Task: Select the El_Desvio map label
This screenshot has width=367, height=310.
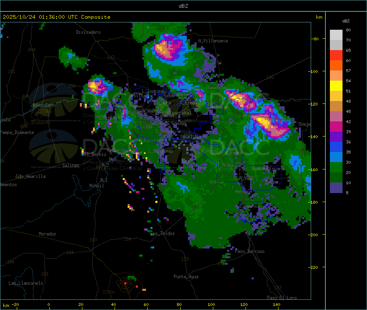Action: coord(95,154)
